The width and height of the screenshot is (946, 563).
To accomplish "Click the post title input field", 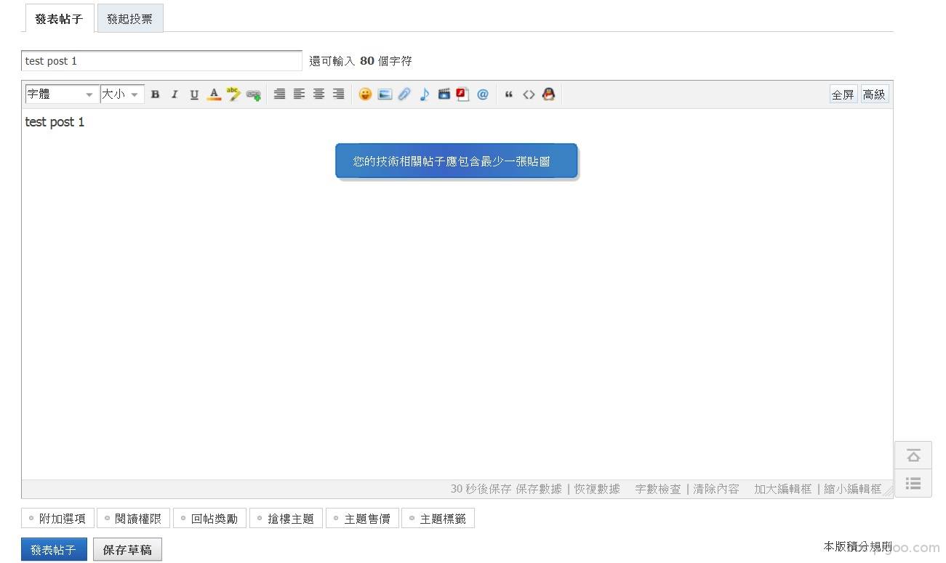I will point(161,61).
